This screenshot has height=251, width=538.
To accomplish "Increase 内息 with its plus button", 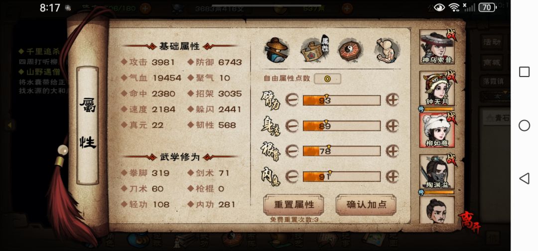I will (x=392, y=176).
